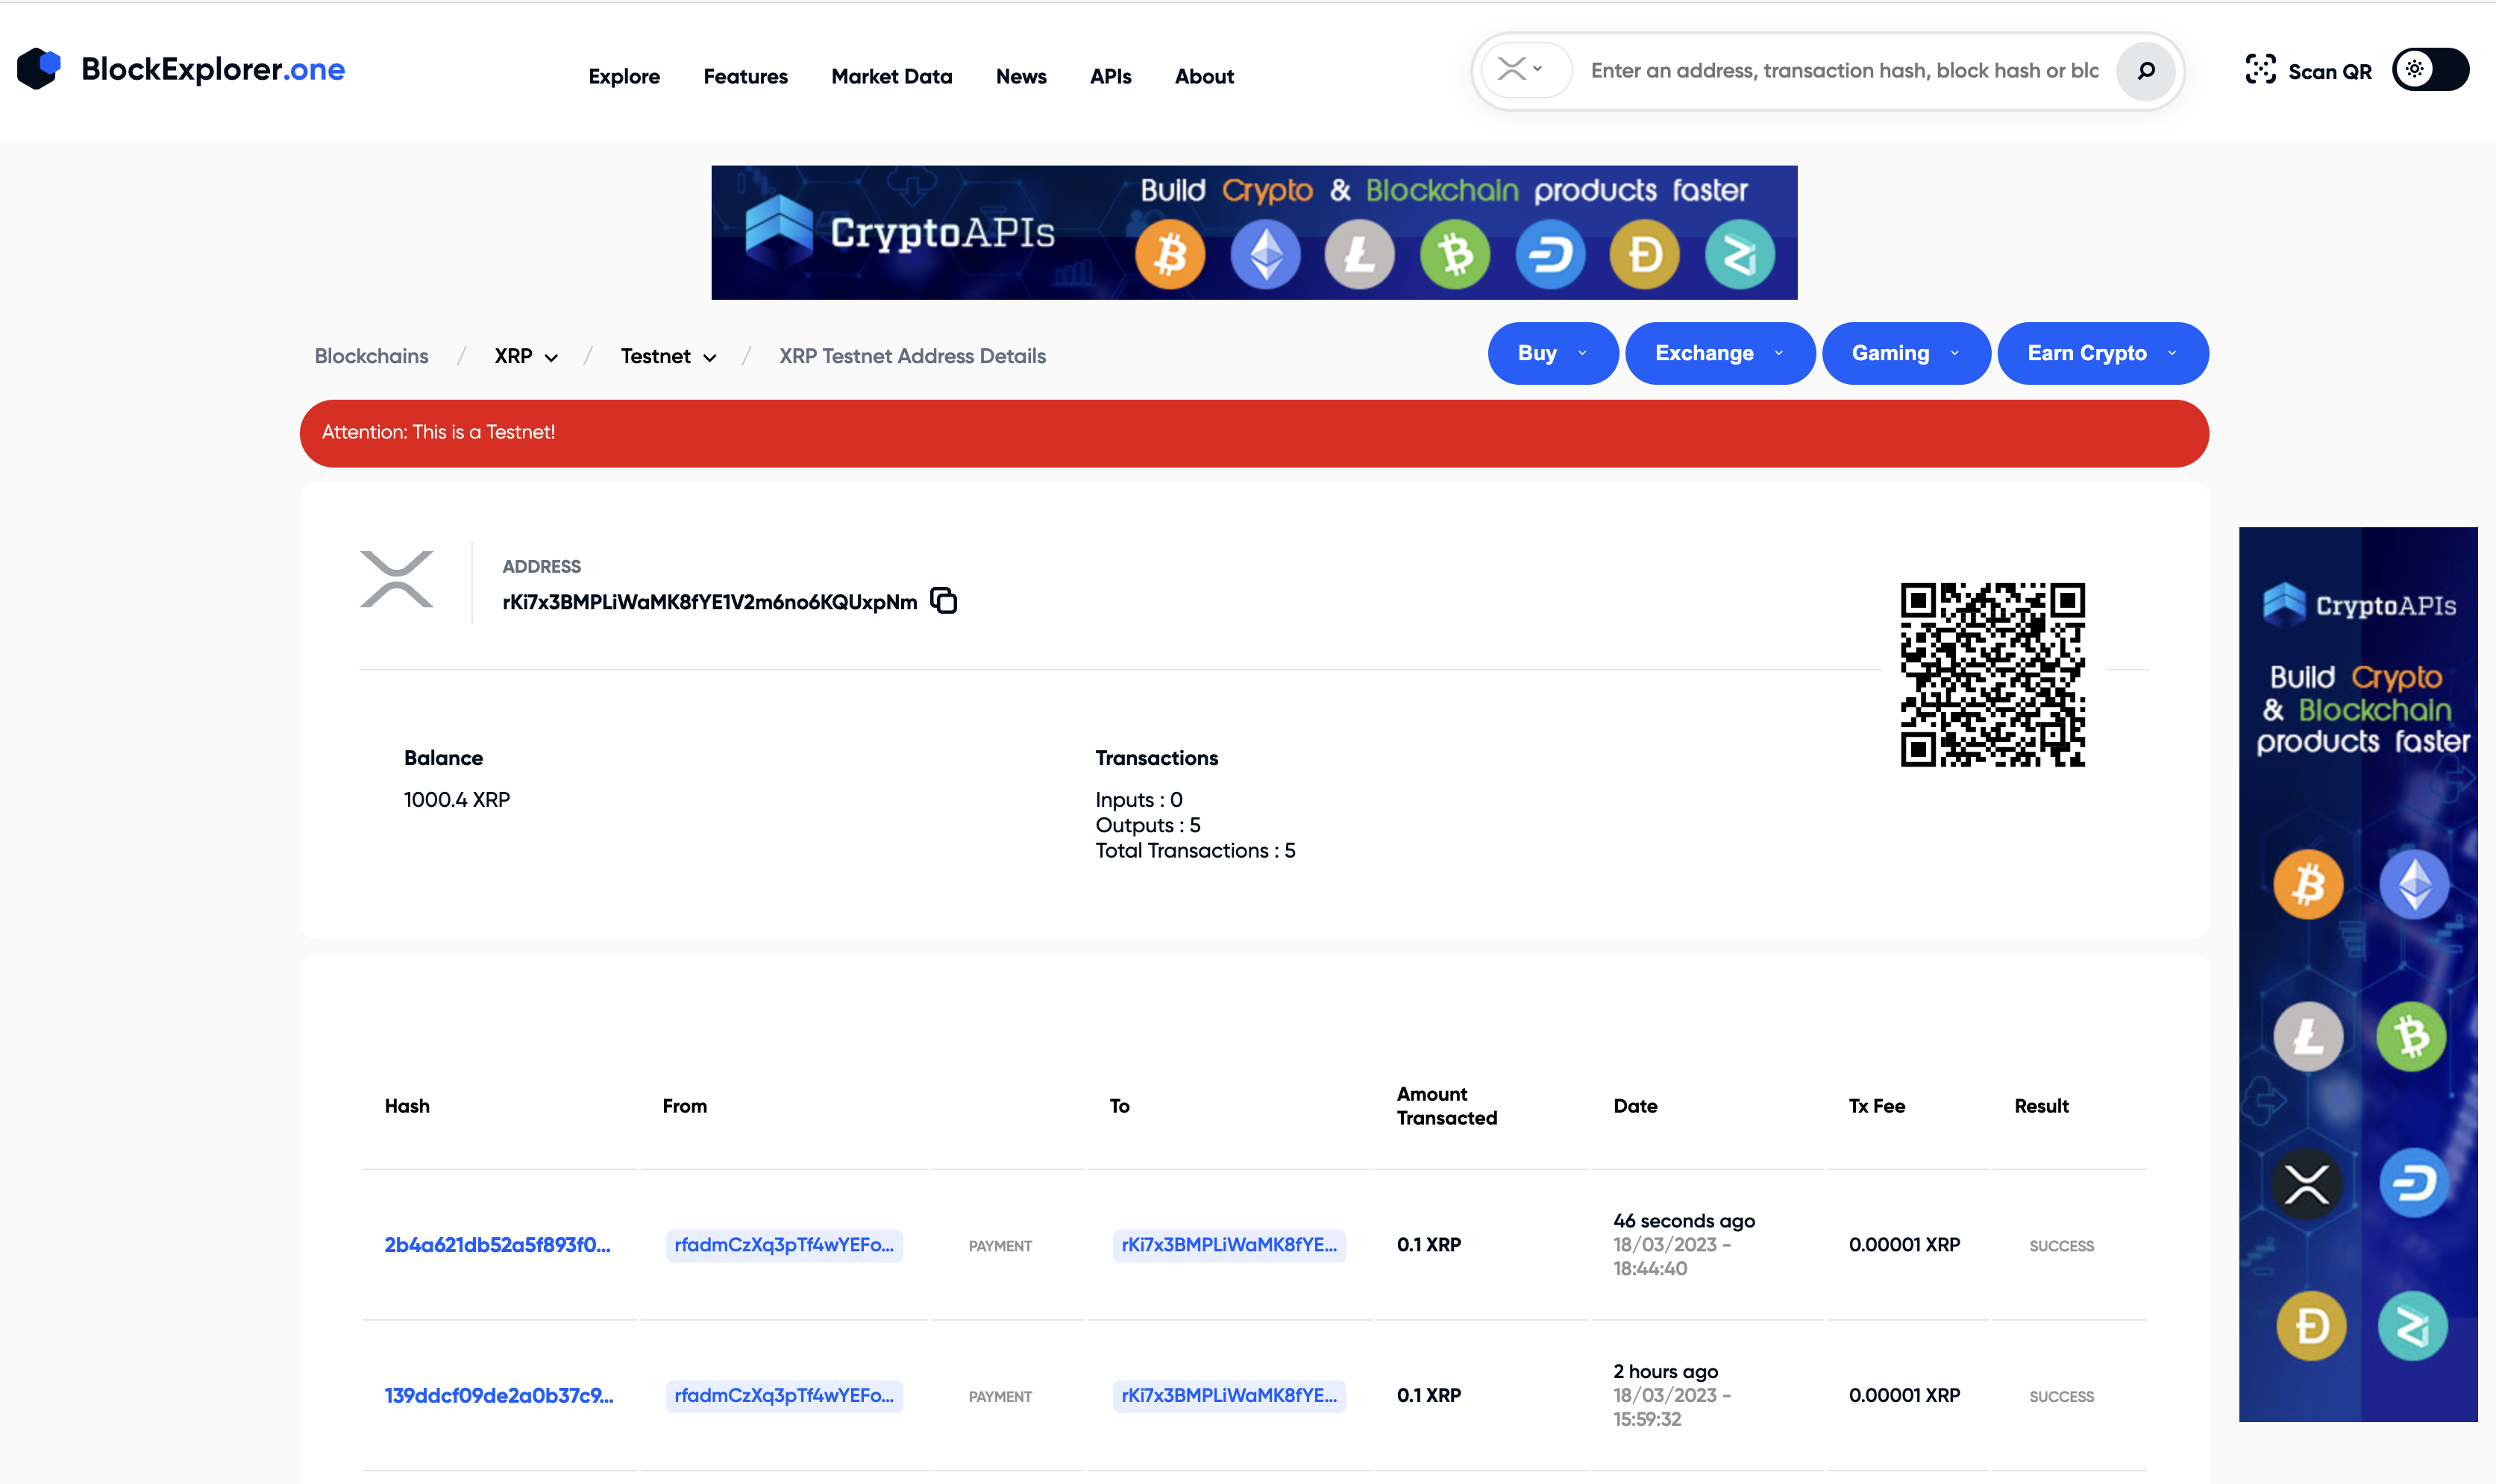Copy the XRP address to clipboard
The width and height of the screenshot is (2496, 1484).
coord(943,600)
